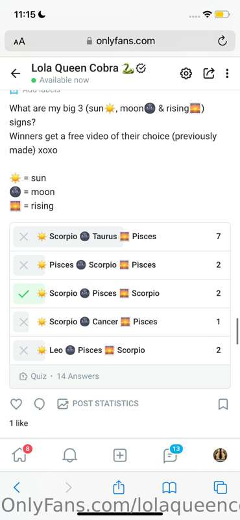Open Safari tabs overview icon
This screenshot has height=520, width=240.
click(221, 487)
